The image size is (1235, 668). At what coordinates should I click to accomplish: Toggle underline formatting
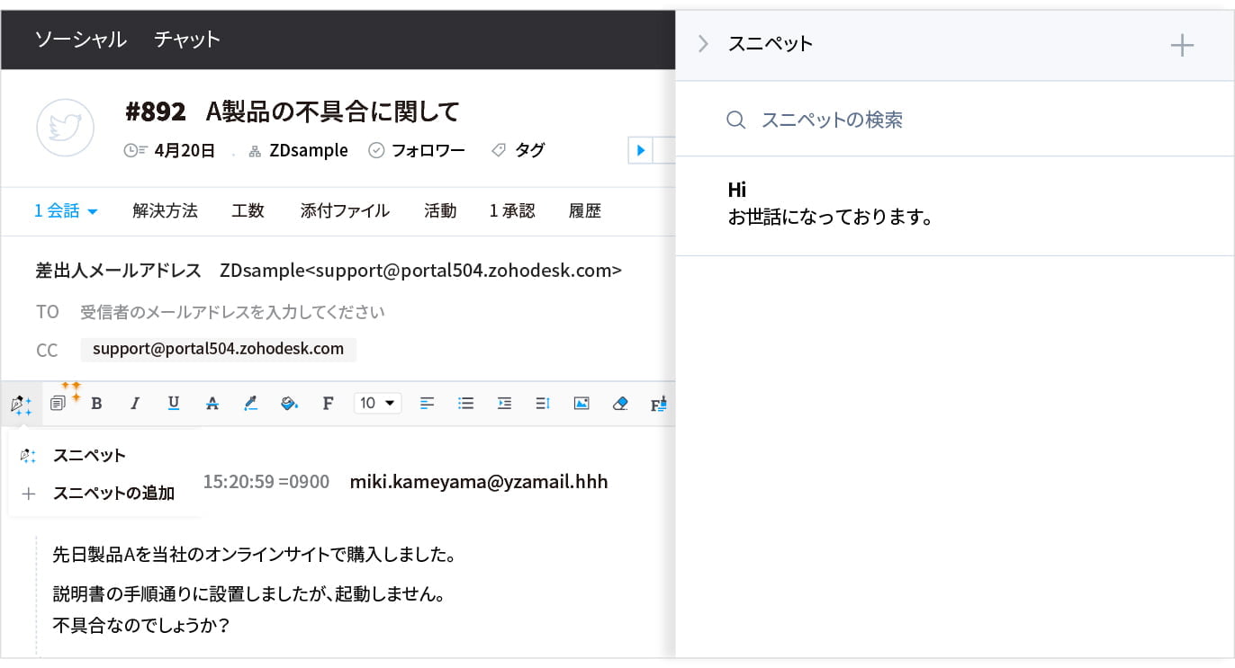pos(174,404)
